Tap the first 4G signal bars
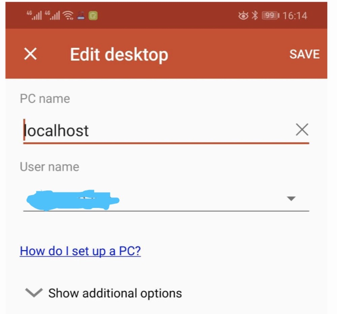337x314 pixels. point(34,16)
